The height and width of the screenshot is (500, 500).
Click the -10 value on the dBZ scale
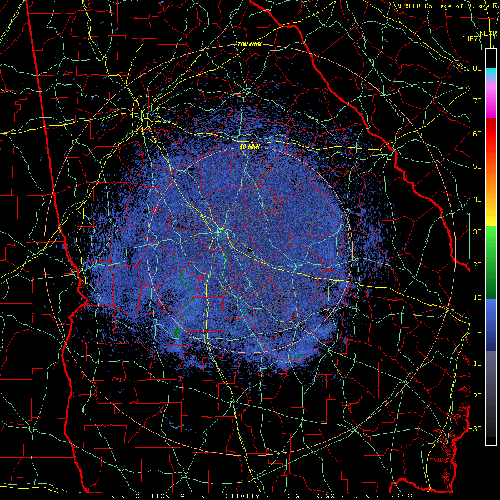pyautogui.click(x=476, y=363)
